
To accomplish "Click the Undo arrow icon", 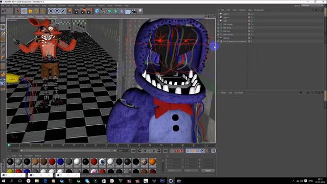I will (4, 11).
